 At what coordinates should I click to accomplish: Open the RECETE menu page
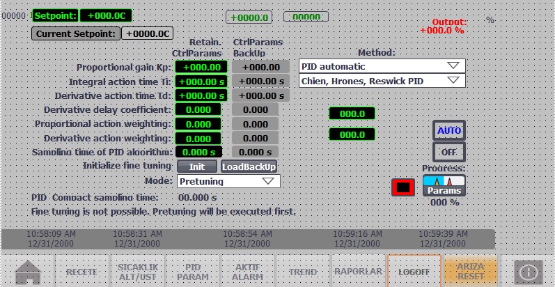tap(80, 270)
